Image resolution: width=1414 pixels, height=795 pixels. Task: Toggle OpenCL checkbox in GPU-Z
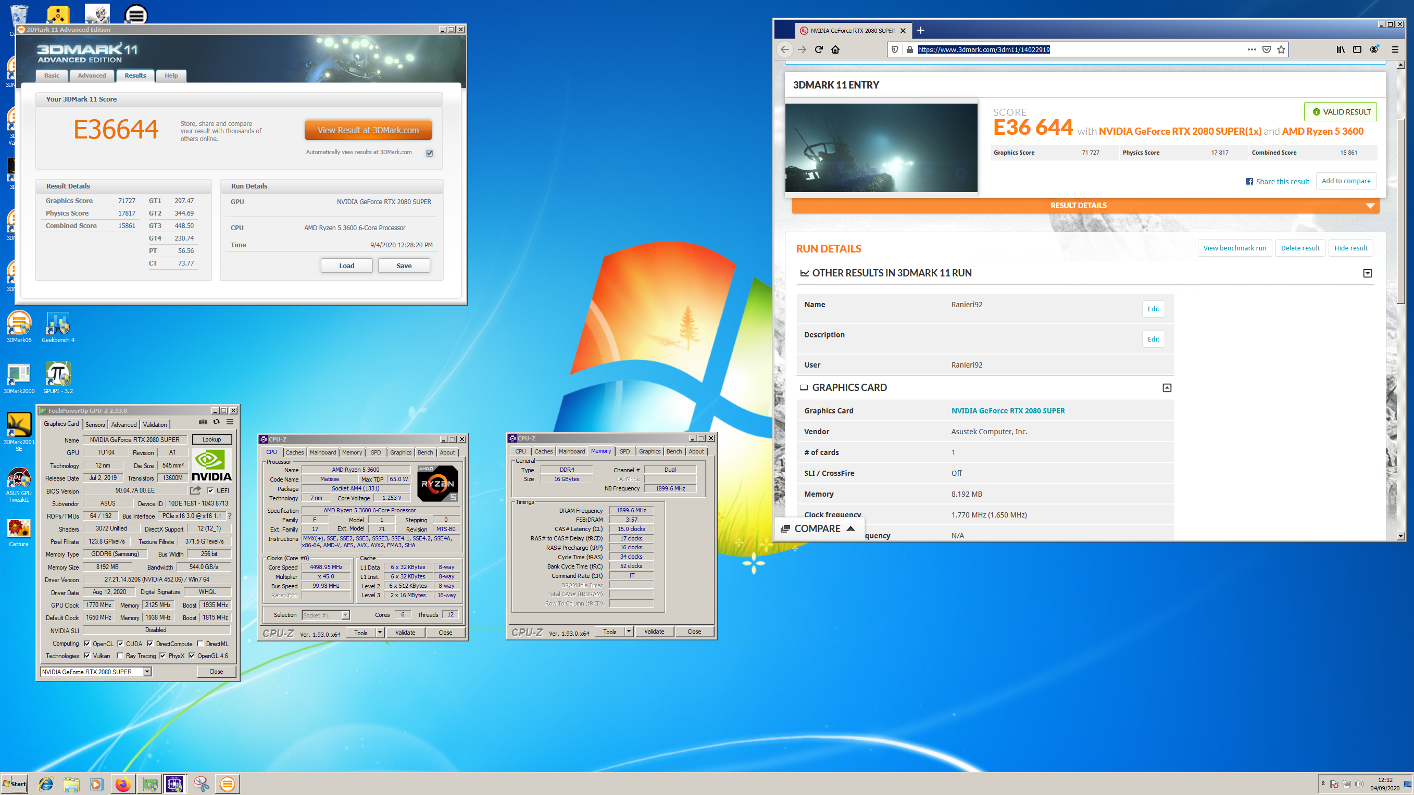[87, 643]
